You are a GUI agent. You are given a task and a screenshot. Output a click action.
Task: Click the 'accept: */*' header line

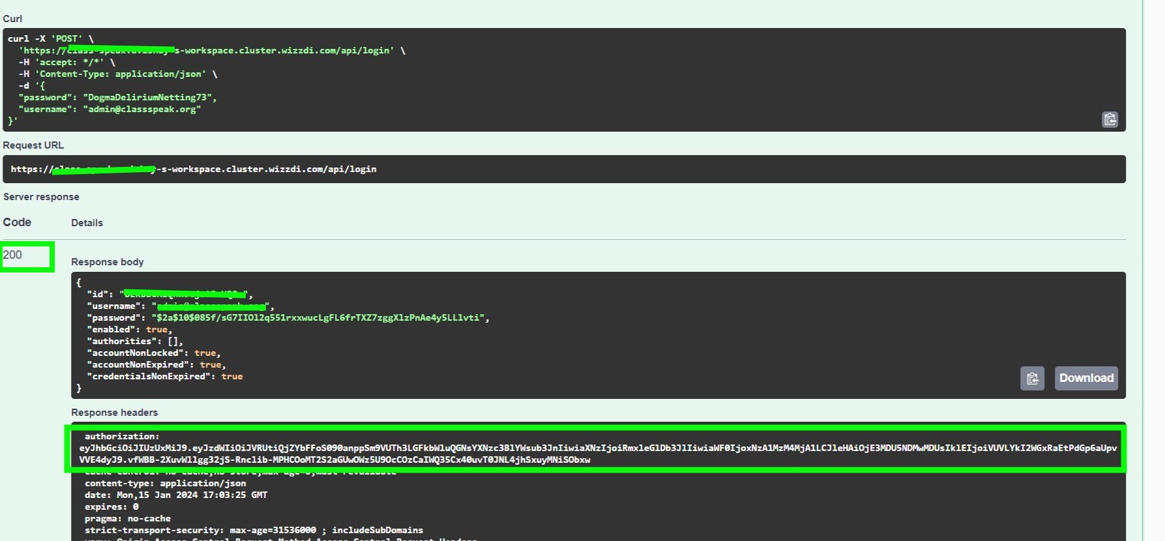point(67,62)
